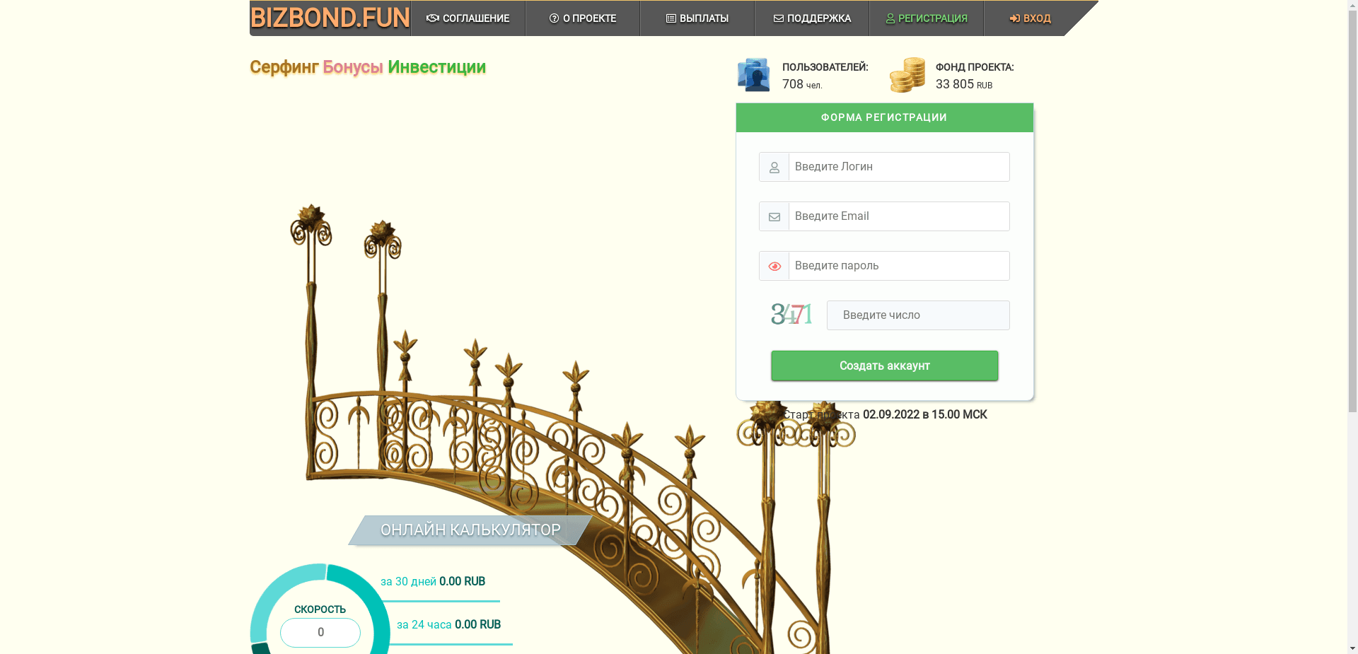
Task: Go to the Выплаты page
Action: [697, 18]
